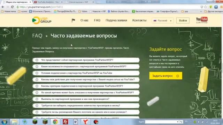This screenshot has width=223, height=125.
Task: Click the VSP Group logo
Action: [x=42, y=20]
